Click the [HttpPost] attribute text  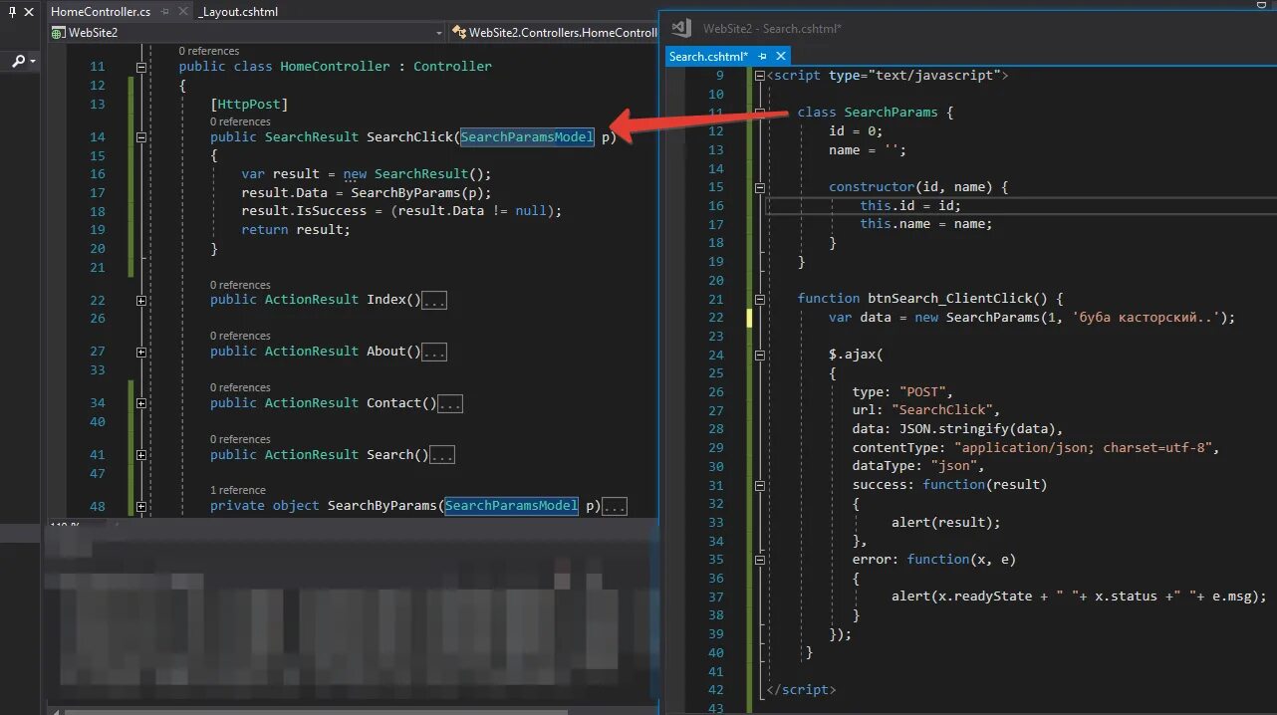point(249,104)
